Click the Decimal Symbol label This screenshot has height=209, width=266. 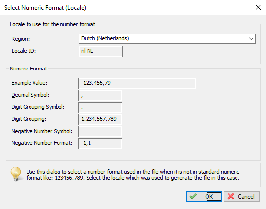[x=30, y=95]
